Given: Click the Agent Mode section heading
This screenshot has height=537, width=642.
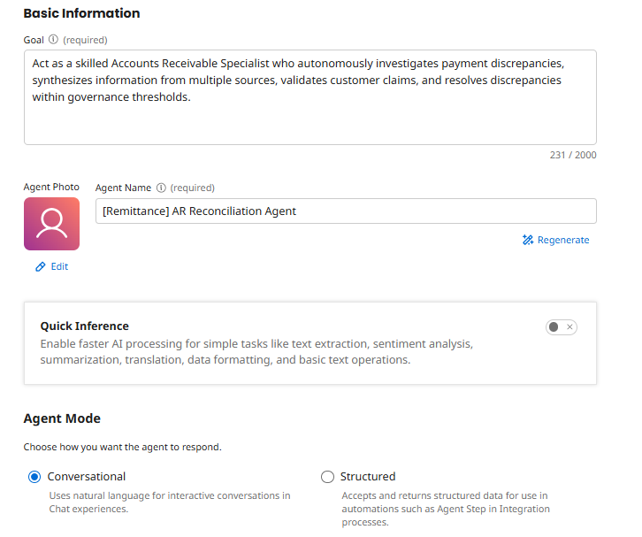Looking at the screenshot, I should point(62,418).
